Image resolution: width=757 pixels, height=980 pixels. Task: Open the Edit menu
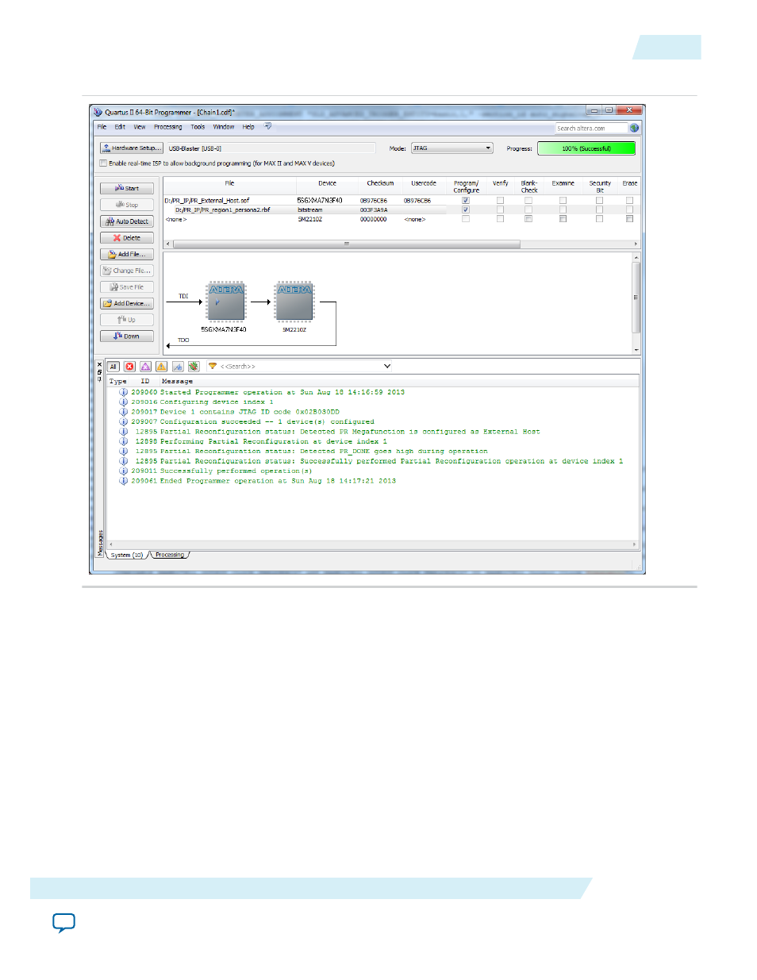(120, 127)
